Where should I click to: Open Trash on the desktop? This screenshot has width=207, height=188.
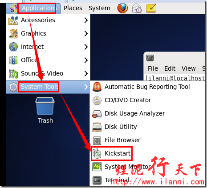click(x=45, y=110)
